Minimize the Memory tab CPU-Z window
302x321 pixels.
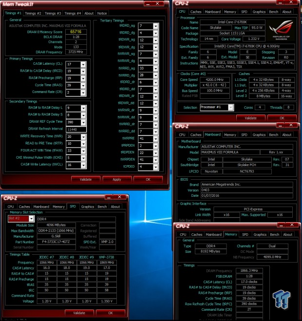281,225
